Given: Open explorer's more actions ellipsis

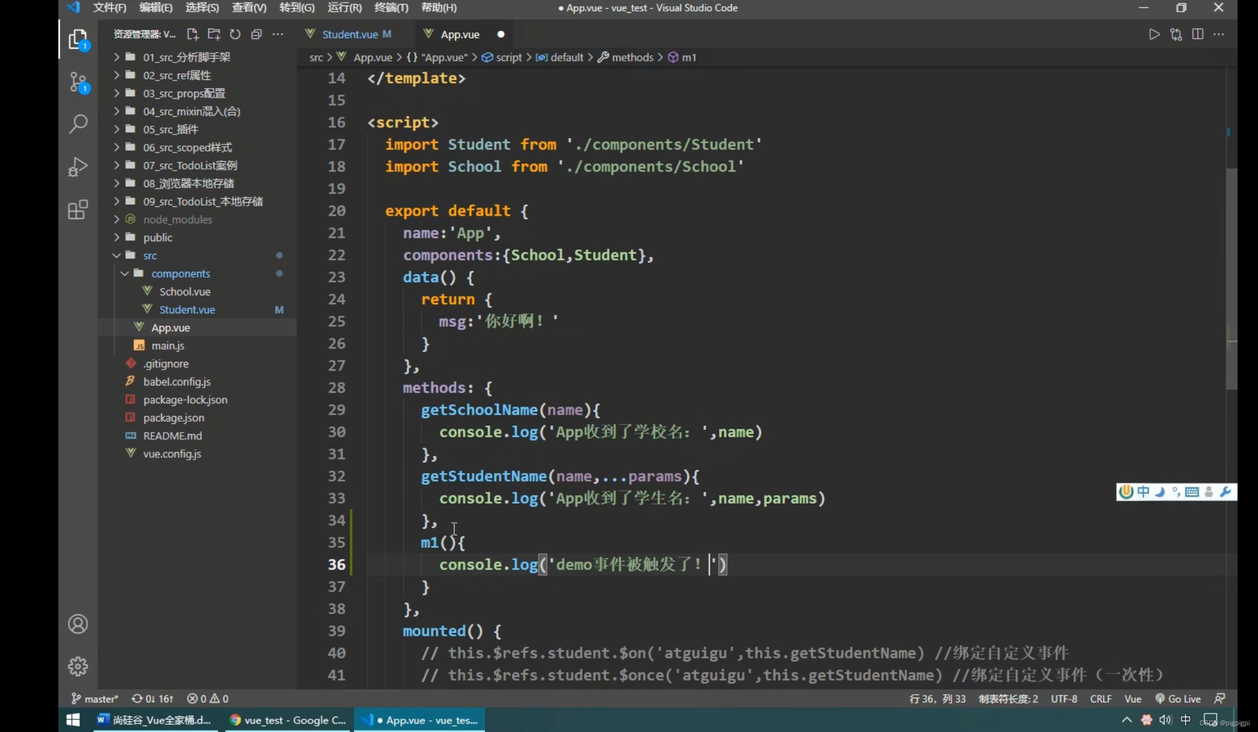Looking at the screenshot, I should (x=278, y=34).
